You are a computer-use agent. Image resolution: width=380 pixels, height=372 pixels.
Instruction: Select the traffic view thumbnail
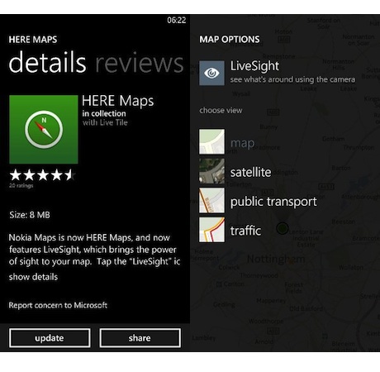point(211,230)
